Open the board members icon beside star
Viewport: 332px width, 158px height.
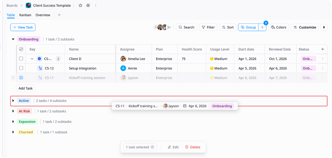point(88,5)
